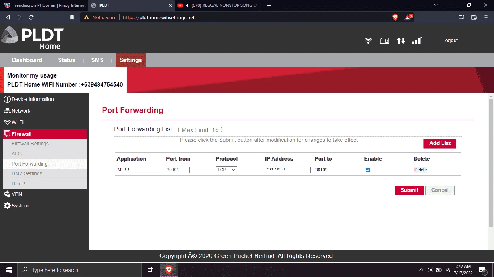Open the SMS tab
Image resolution: width=494 pixels, height=277 pixels.
coord(97,60)
